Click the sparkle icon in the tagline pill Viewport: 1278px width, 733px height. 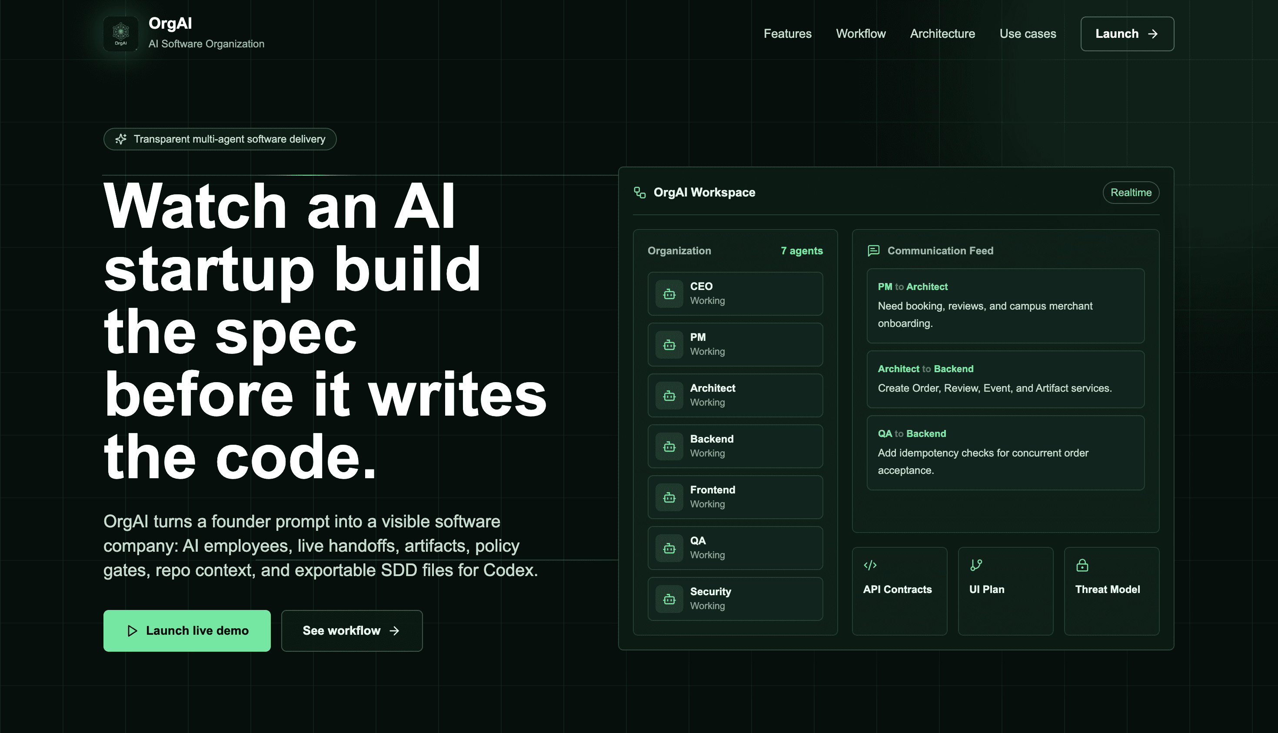[x=121, y=139]
